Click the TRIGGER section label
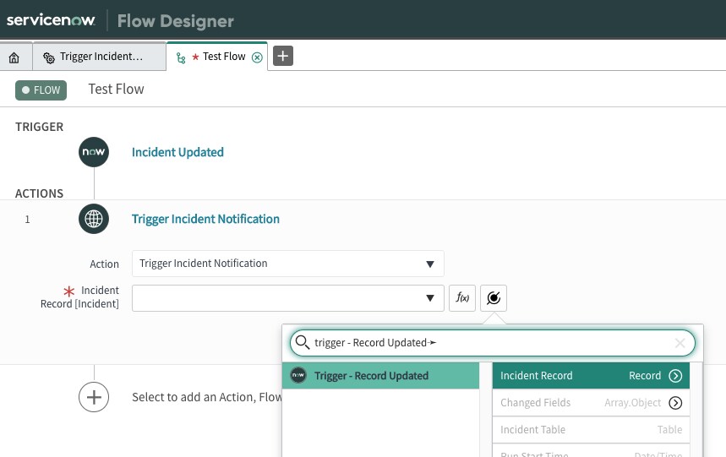The height and width of the screenshot is (457, 726). pyautogui.click(x=40, y=127)
